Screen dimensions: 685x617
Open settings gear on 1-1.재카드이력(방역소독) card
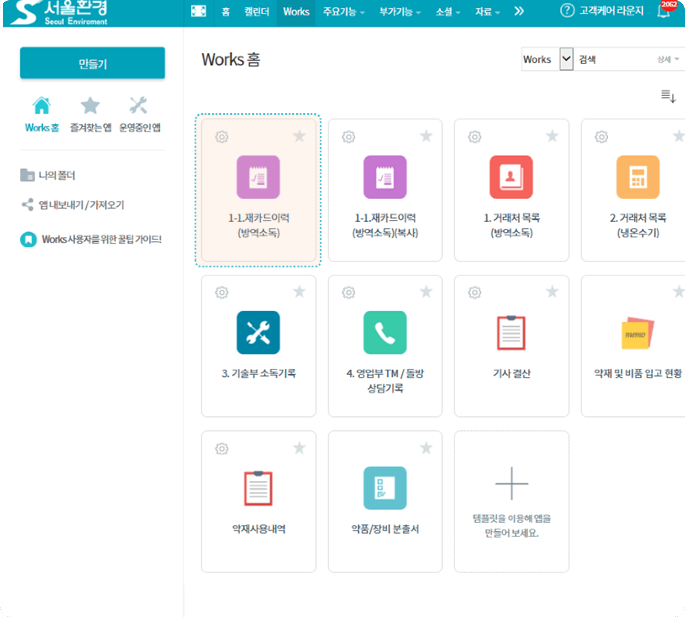pyautogui.click(x=222, y=136)
